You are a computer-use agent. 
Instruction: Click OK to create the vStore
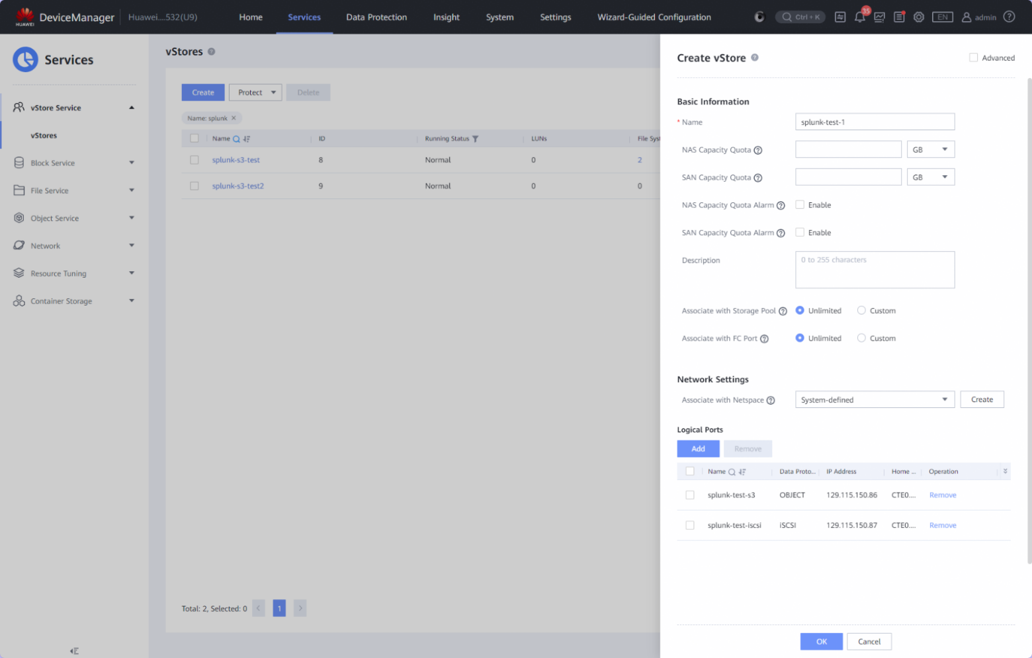pyautogui.click(x=822, y=641)
